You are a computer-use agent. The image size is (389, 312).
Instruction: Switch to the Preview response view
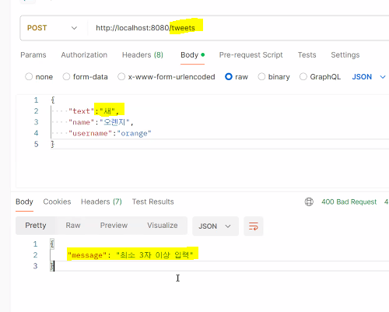click(x=114, y=226)
